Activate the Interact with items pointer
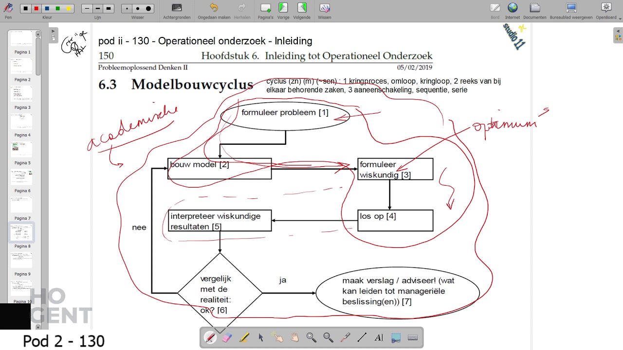Viewport: 623px width, 350px height. coord(278,337)
